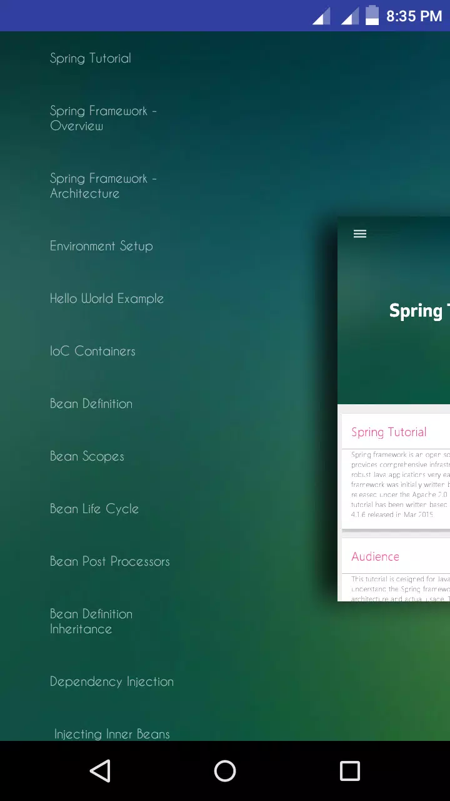This screenshot has width=450, height=801.
Task: Select IoC Containers chapter
Action: [x=92, y=351]
